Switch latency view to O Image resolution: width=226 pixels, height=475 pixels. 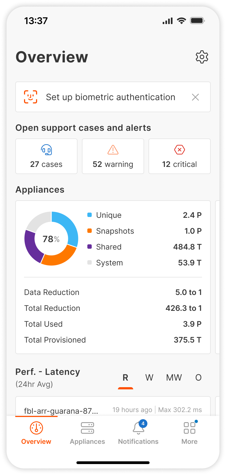198,378
